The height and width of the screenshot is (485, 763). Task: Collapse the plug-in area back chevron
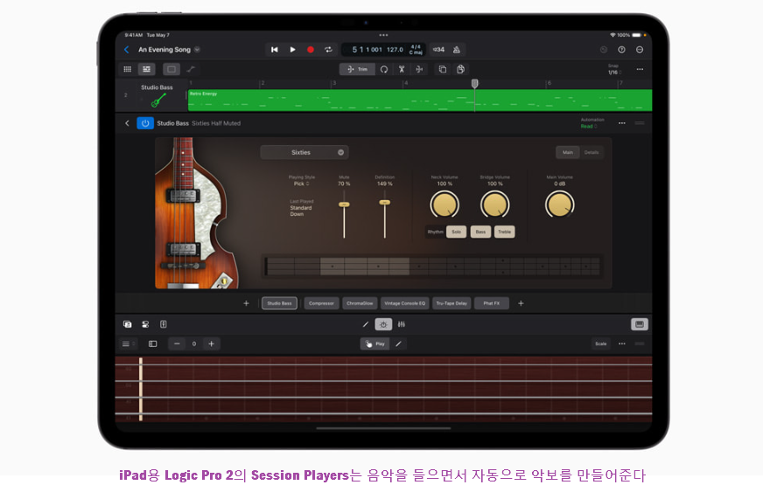(127, 123)
